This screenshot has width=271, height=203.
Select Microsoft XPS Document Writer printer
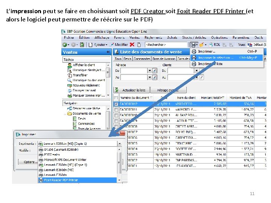coord(78,160)
